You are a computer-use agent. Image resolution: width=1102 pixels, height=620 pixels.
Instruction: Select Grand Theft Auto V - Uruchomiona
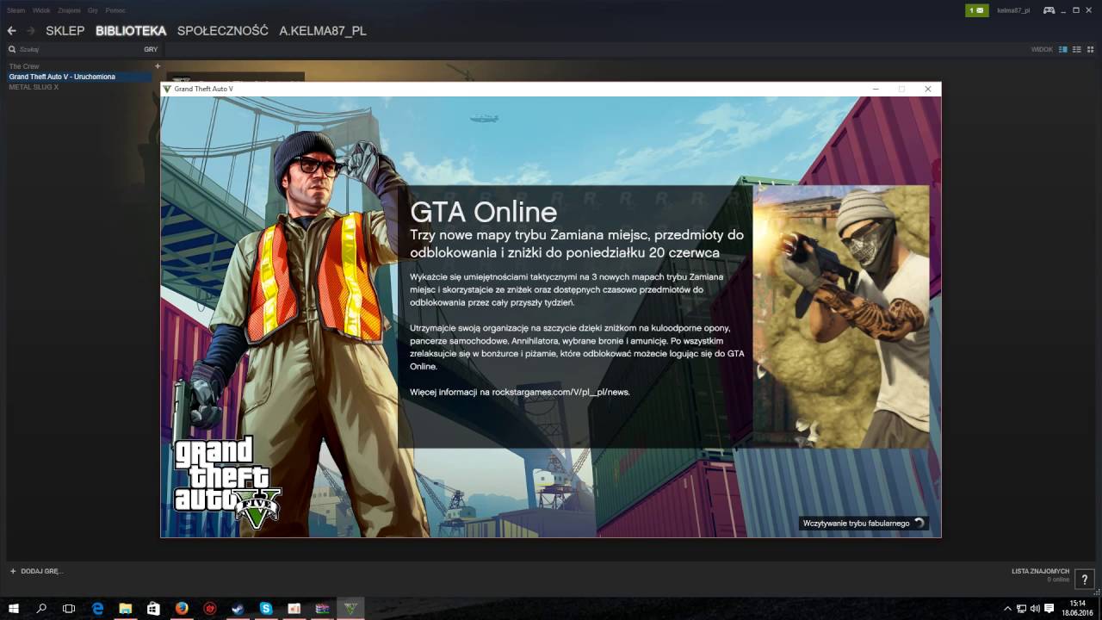coord(62,77)
